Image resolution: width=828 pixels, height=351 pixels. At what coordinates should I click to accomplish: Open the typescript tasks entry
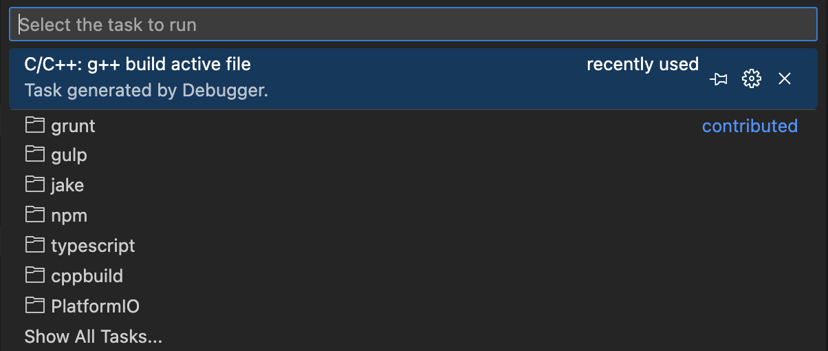point(93,246)
